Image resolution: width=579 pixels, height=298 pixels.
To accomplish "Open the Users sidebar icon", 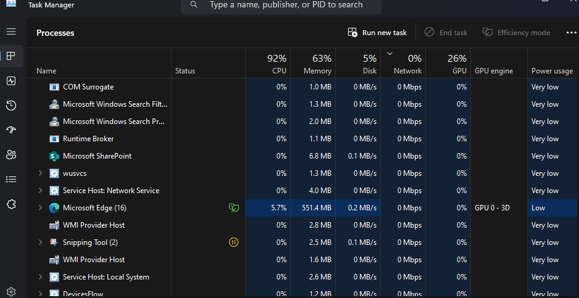I will click(x=11, y=155).
